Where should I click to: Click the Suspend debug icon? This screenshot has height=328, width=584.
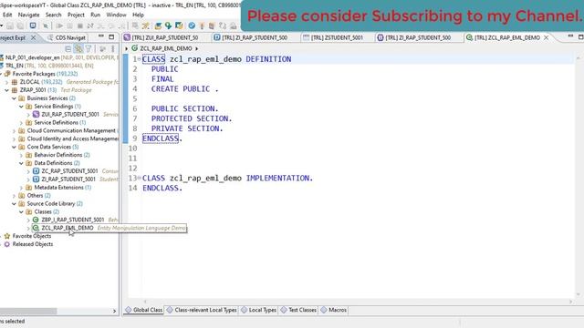[69, 26]
